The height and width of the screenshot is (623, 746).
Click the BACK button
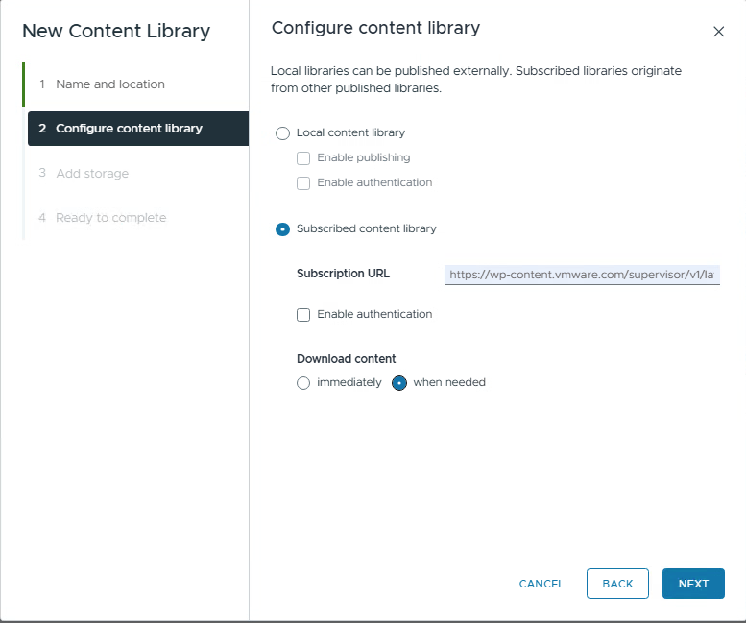click(617, 584)
